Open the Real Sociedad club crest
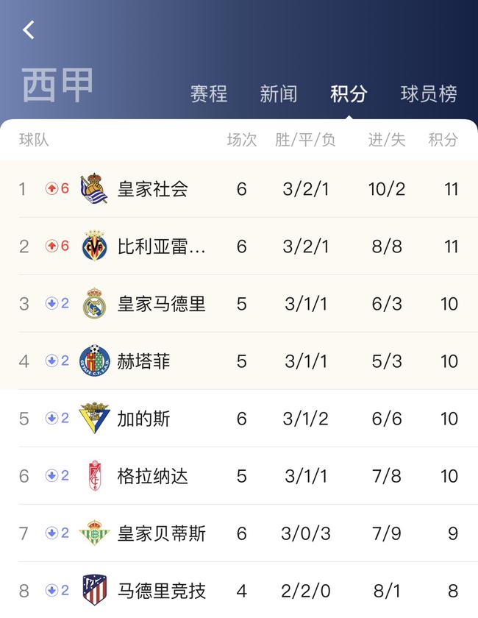478x618 pixels. tap(94, 188)
